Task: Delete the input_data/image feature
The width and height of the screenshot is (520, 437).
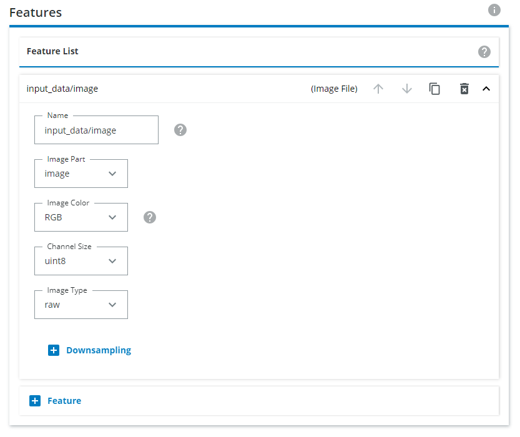Action: click(464, 89)
